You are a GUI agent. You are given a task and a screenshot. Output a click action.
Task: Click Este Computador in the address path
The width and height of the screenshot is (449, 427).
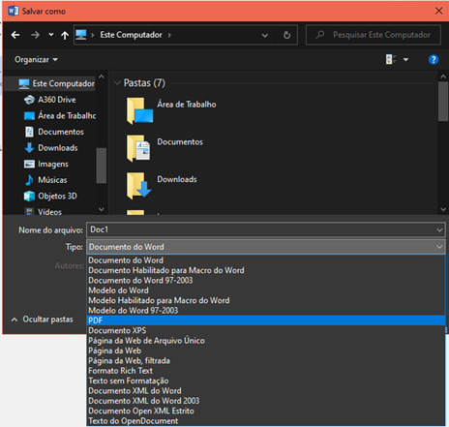(131, 35)
